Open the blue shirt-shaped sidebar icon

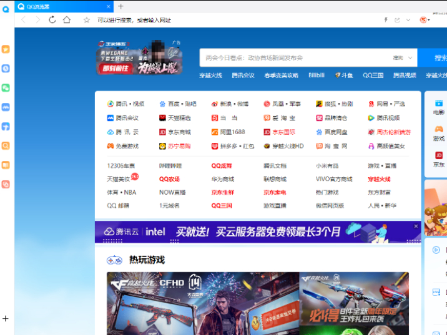pos(6,127)
